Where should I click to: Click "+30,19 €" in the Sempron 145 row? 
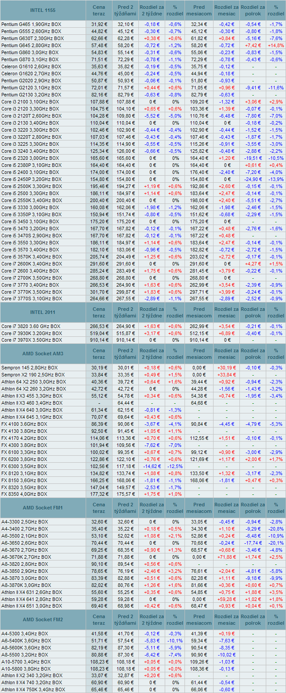click(227, 368)
